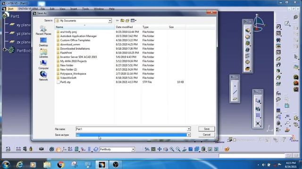Click the Zoom Out icon

[178, 149]
